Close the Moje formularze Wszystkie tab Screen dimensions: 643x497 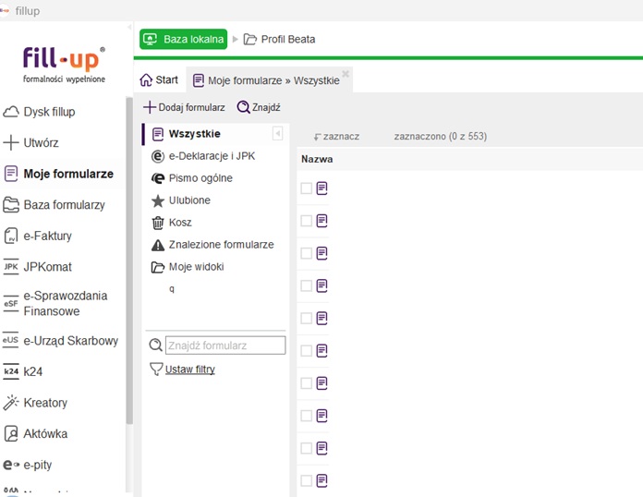pos(346,73)
